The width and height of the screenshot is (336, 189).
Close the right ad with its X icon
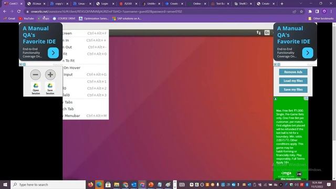point(275,64)
